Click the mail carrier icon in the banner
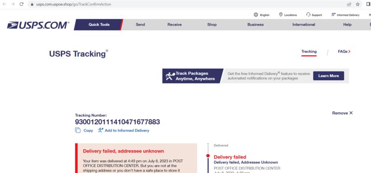Viewport: 371px width, 173px height. pos(170,76)
